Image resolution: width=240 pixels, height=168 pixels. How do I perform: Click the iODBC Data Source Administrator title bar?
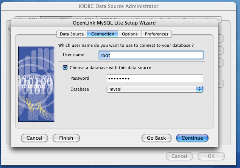[118, 6]
